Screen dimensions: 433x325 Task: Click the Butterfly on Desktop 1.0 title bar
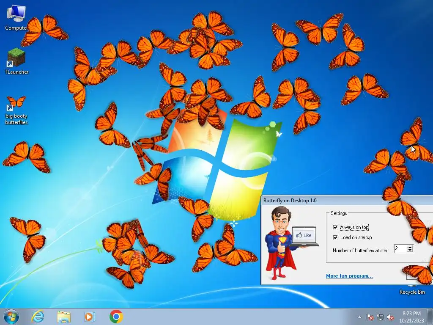coord(347,200)
